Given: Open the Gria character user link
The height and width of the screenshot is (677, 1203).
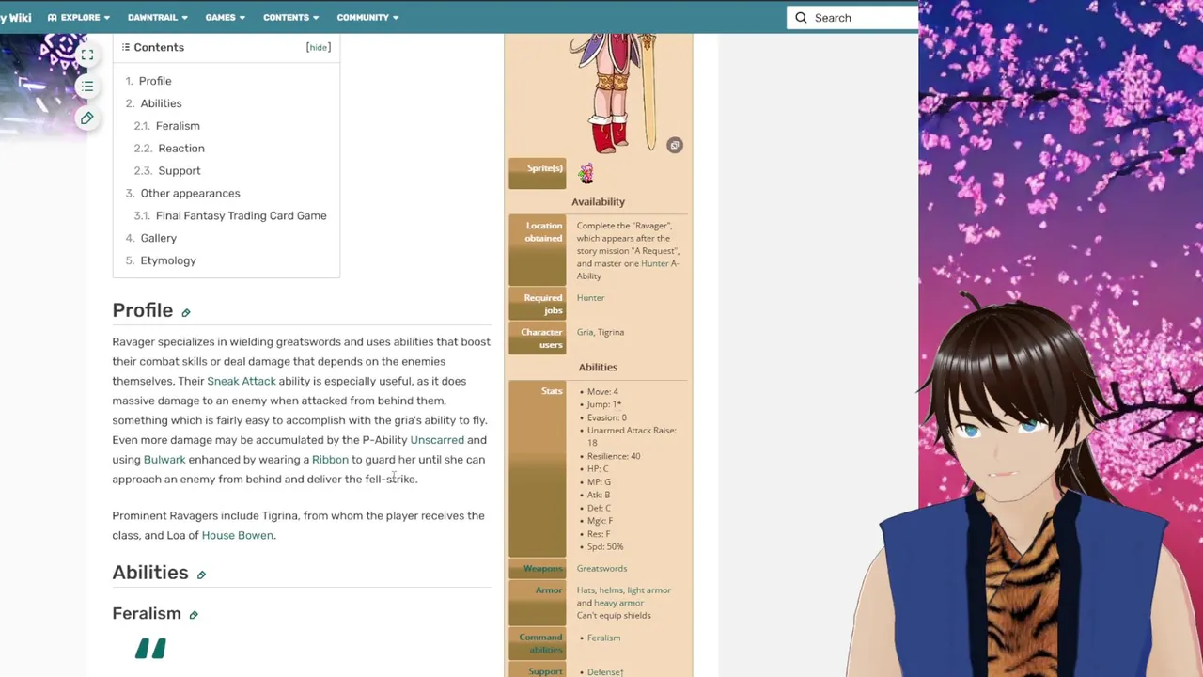Looking at the screenshot, I should [x=585, y=332].
